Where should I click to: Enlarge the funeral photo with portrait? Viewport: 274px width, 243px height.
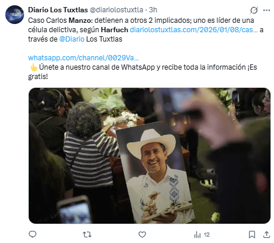(x=150, y=156)
